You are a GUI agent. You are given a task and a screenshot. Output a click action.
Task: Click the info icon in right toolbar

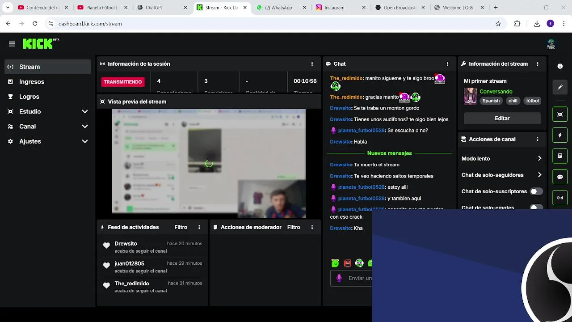(x=560, y=66)
